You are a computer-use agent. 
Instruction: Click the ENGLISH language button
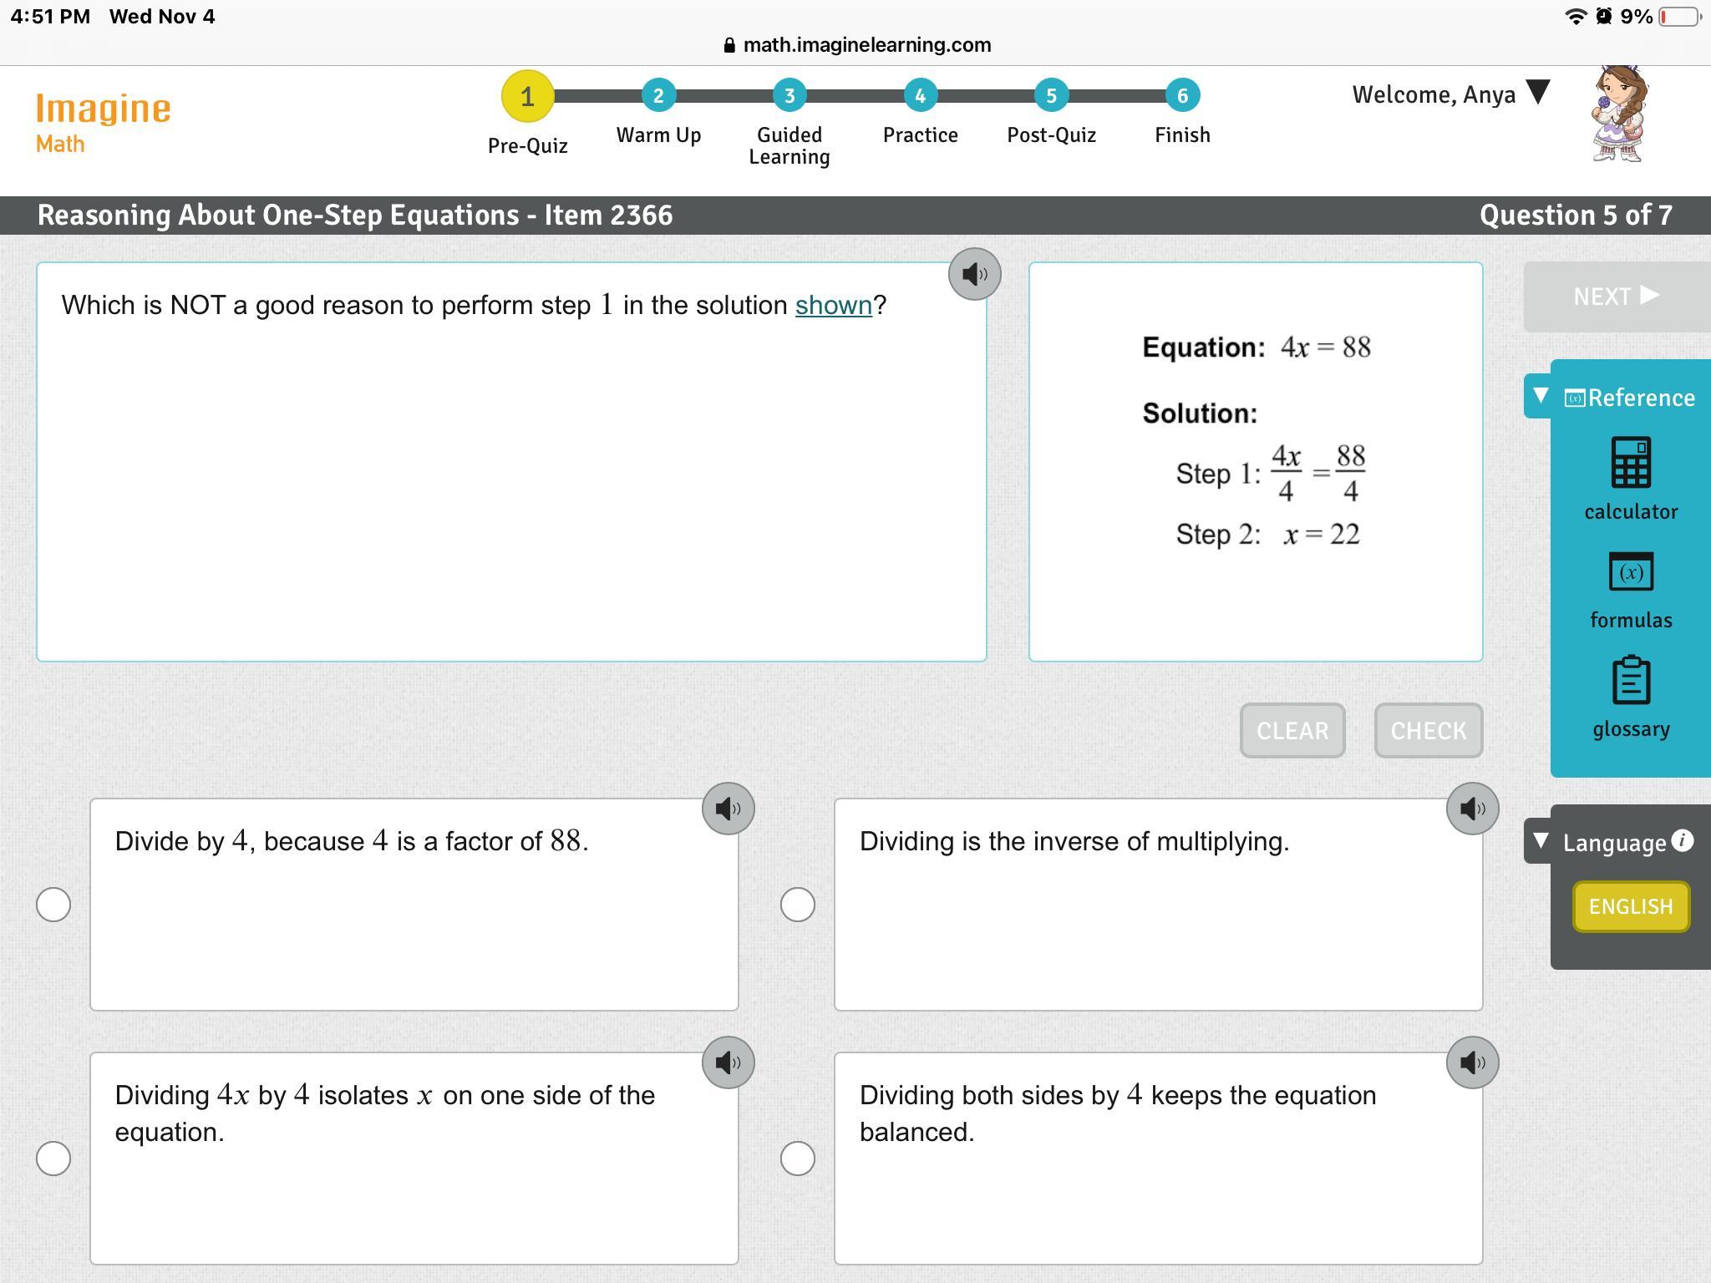click(x=1631, y=906)
